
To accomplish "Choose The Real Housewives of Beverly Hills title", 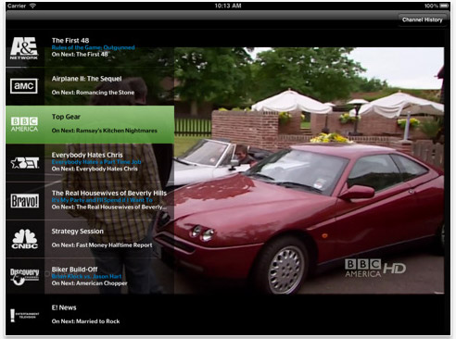I will [109, 194].
